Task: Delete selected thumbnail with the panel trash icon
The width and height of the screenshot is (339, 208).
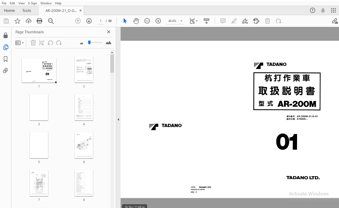Action: pos(33,43)
